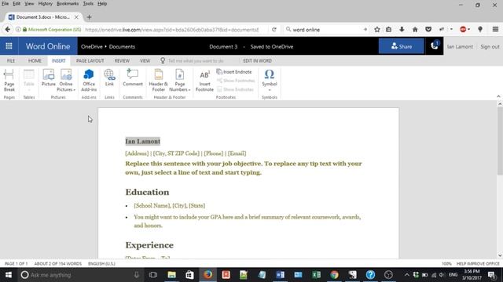
Task: Open the Pocket icon
Action: (x=428, y=30)
